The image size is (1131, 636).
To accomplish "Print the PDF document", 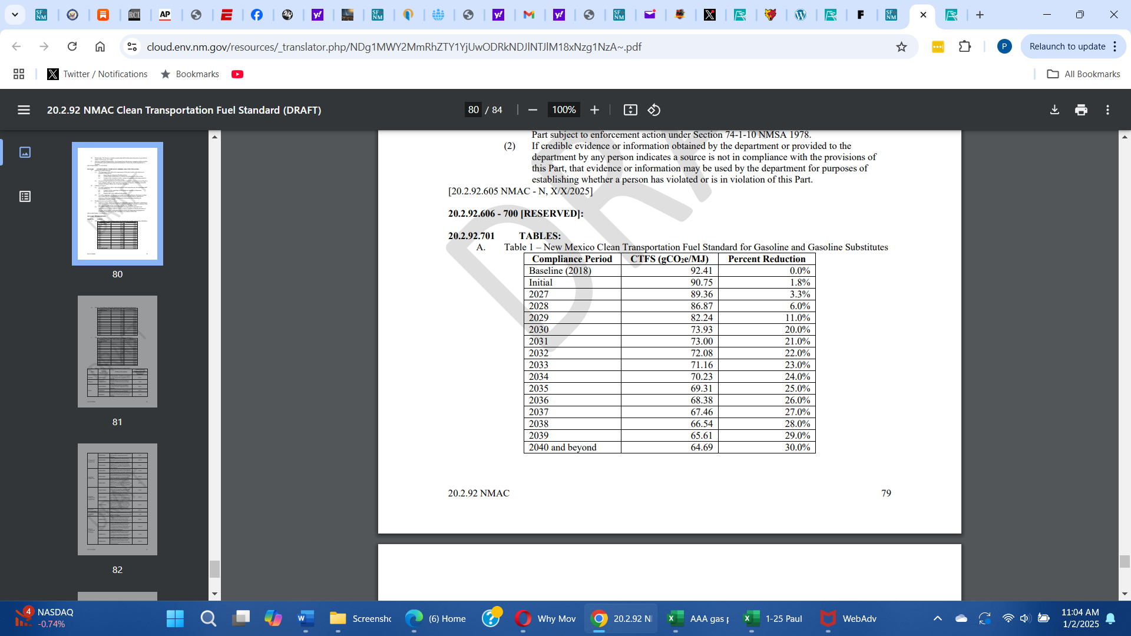I will pyautogui.click(x=1081, y=110).
